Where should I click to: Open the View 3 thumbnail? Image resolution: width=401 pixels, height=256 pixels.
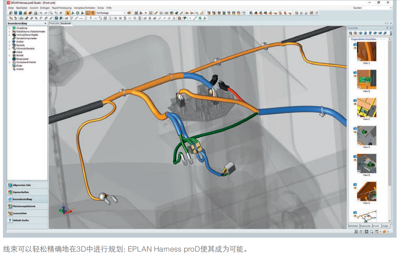[366, 107]
